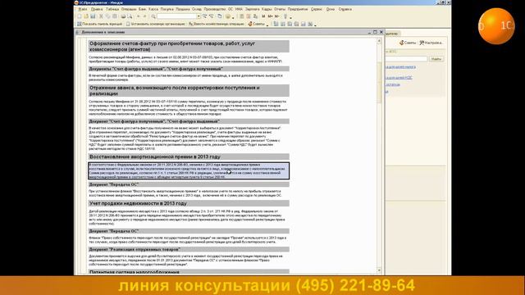
Task: Click the Советы icon in right panel
Action: [401, 43]
